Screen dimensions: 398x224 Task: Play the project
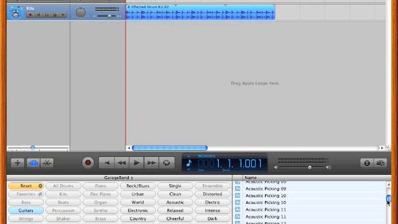click(x=137, y=163)
